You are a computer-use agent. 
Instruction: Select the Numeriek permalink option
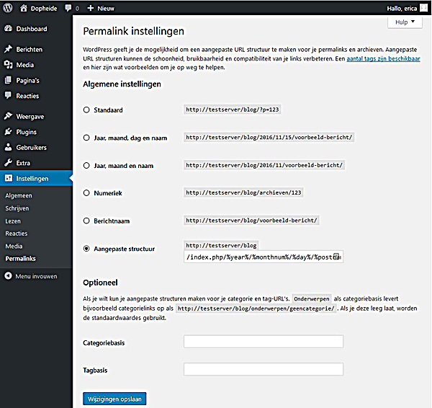(86, 193)
